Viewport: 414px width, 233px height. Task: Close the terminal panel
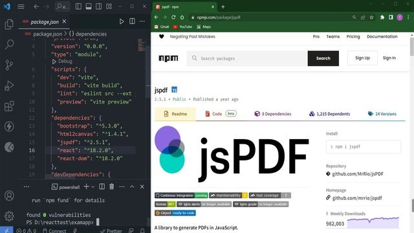coord(142,187)
